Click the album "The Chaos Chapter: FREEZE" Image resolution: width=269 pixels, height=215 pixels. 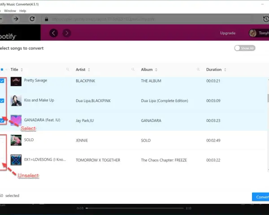pos(164,160)
